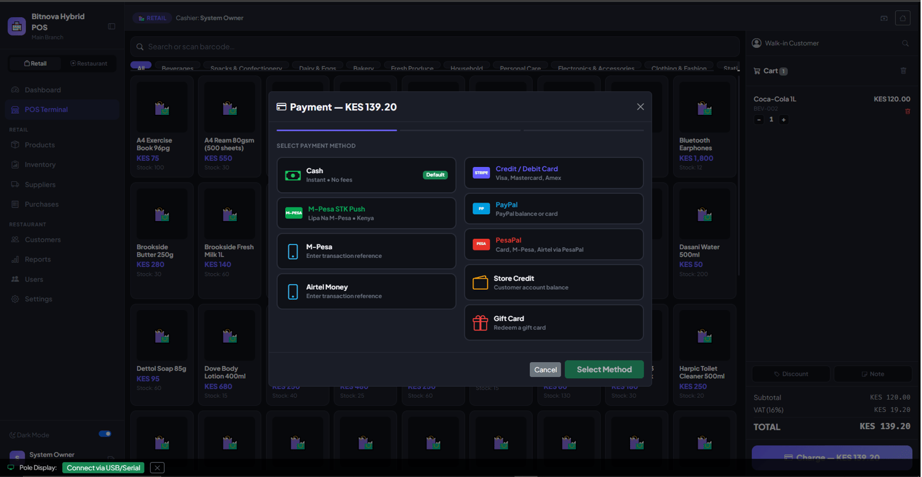This screenshot has width=922, height=477.
Task: Cancel the payment dialog
Action: (545, 370)
